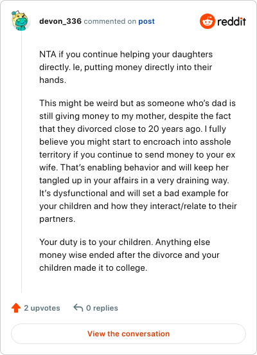Viewport: 257px width, 355px height.
Task: Click the 'View the conversation' button
Action: 128,334
